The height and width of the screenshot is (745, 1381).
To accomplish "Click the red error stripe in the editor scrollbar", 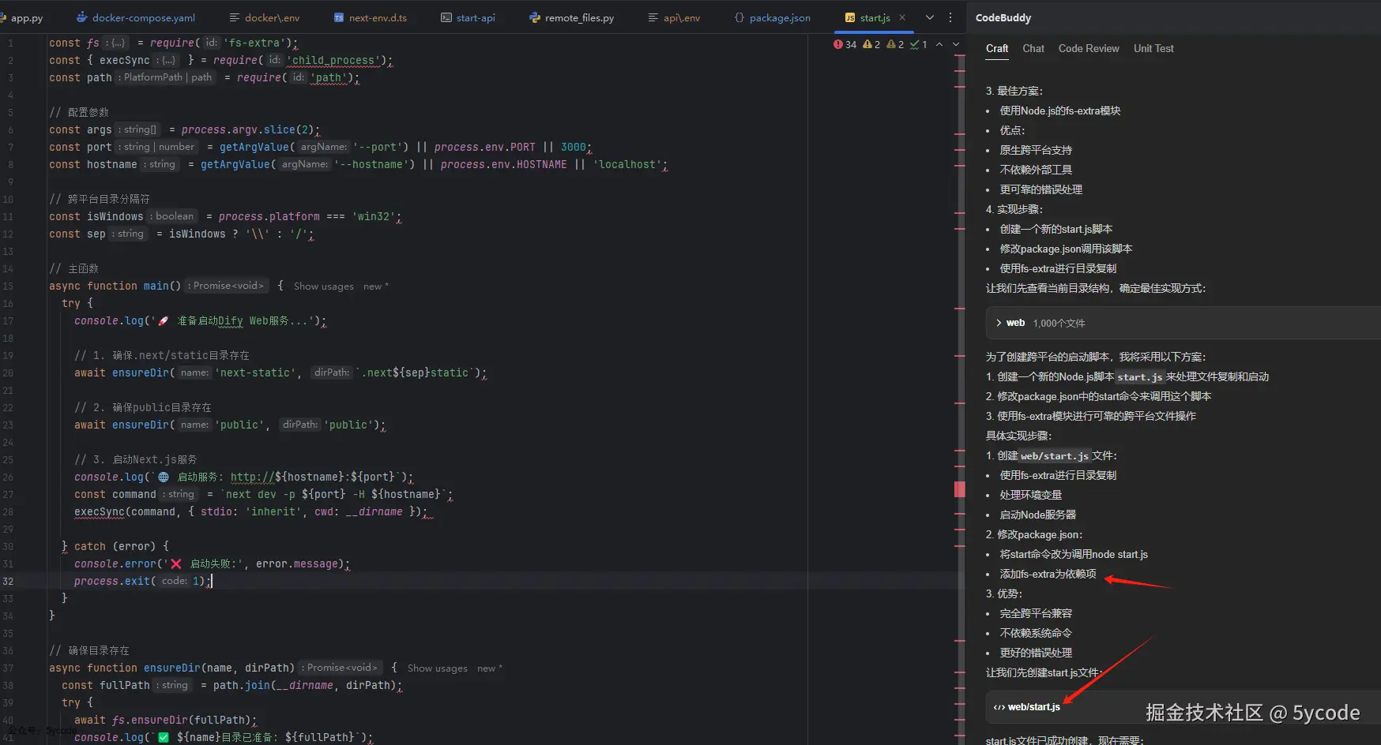I will coord(960,489).
